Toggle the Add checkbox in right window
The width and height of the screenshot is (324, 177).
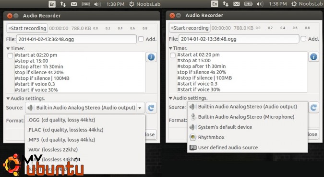[x=303, y=39]
